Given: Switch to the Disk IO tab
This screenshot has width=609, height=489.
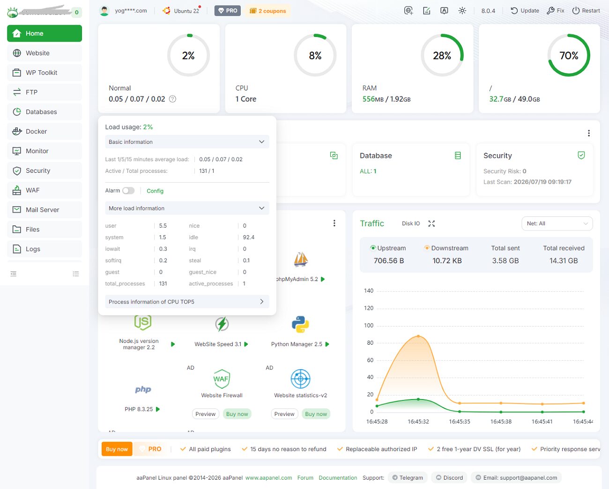Looking at the screenshot, I should click(x=411, y=224).
